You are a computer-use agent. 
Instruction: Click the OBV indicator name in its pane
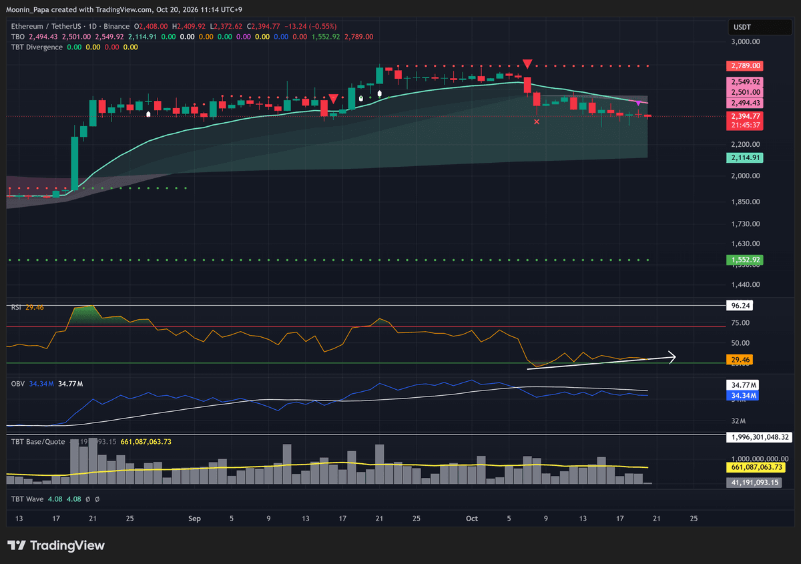[17, 384]
